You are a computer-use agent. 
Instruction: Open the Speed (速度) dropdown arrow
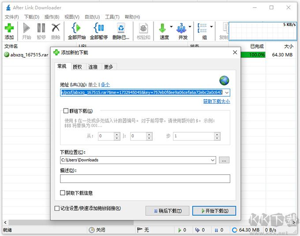[171, 26]
